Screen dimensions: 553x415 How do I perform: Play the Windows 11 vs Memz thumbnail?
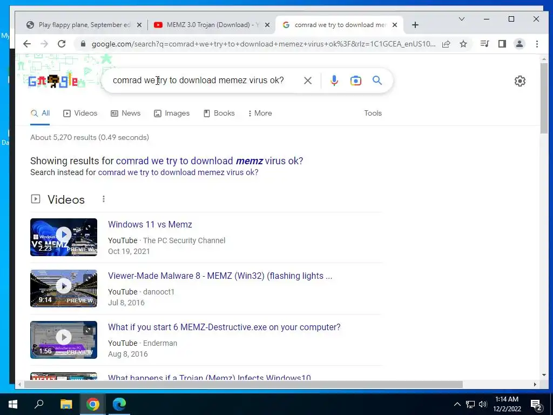point(64,237)
